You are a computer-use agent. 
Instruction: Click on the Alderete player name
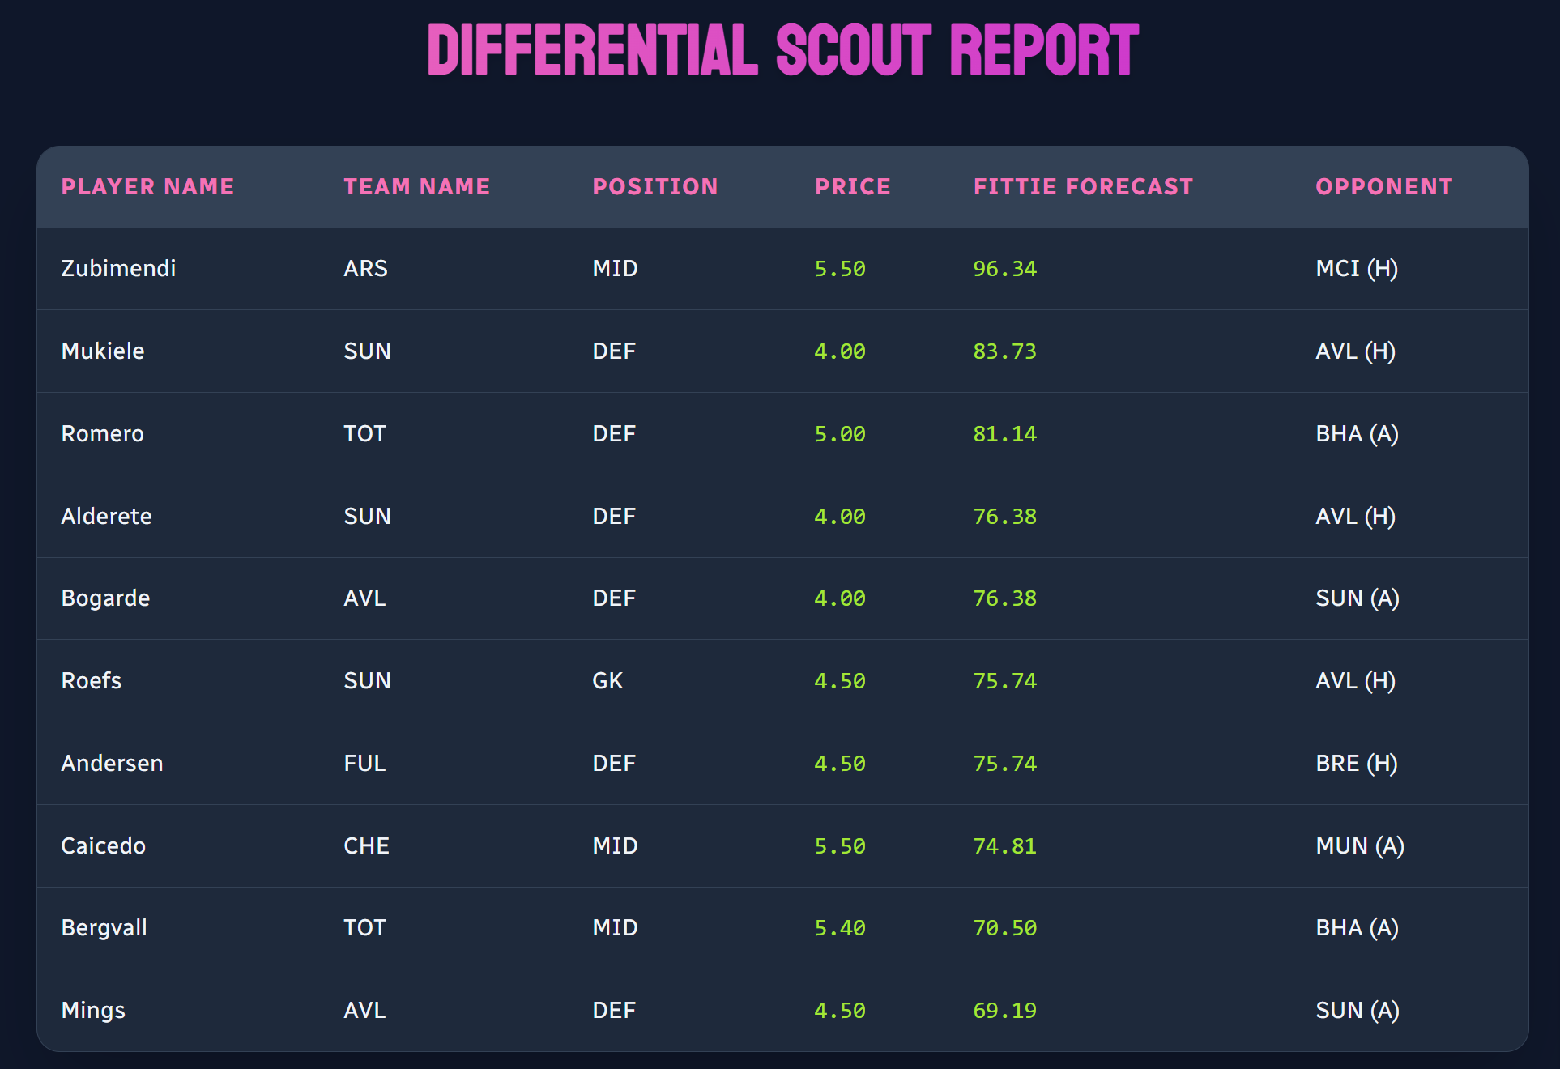pos(106,517)
